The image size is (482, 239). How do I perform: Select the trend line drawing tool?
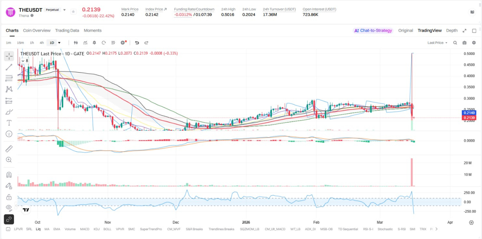coord(9,67)
